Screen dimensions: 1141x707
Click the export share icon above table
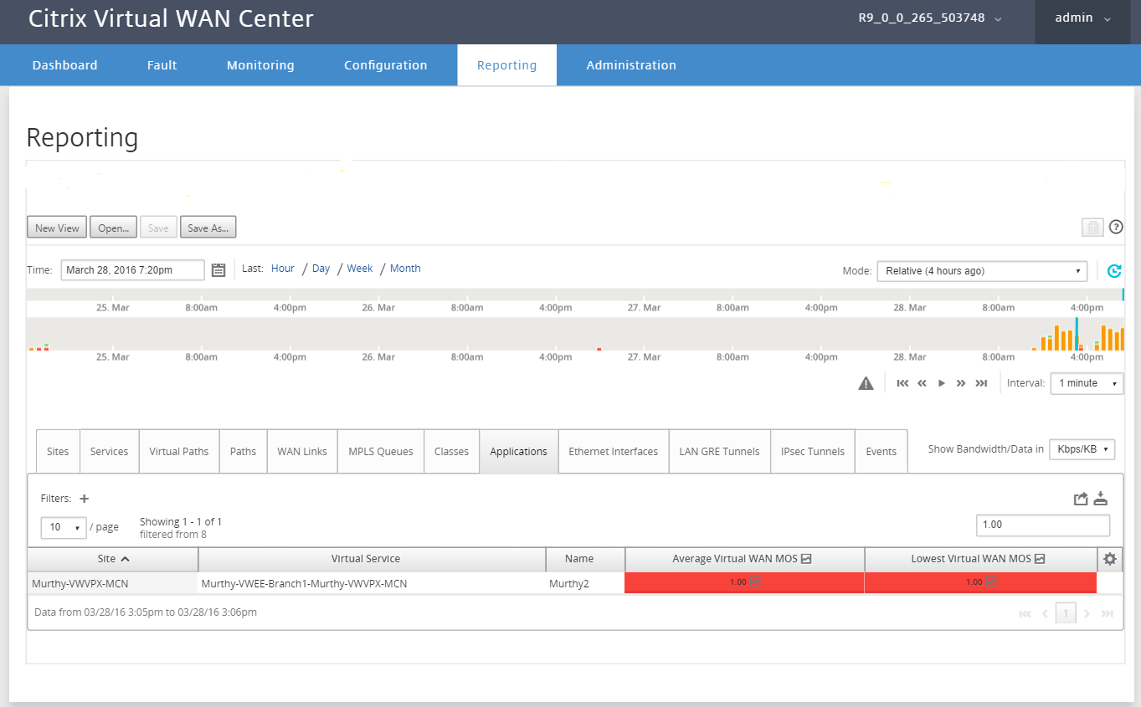tap(1081, 499)
